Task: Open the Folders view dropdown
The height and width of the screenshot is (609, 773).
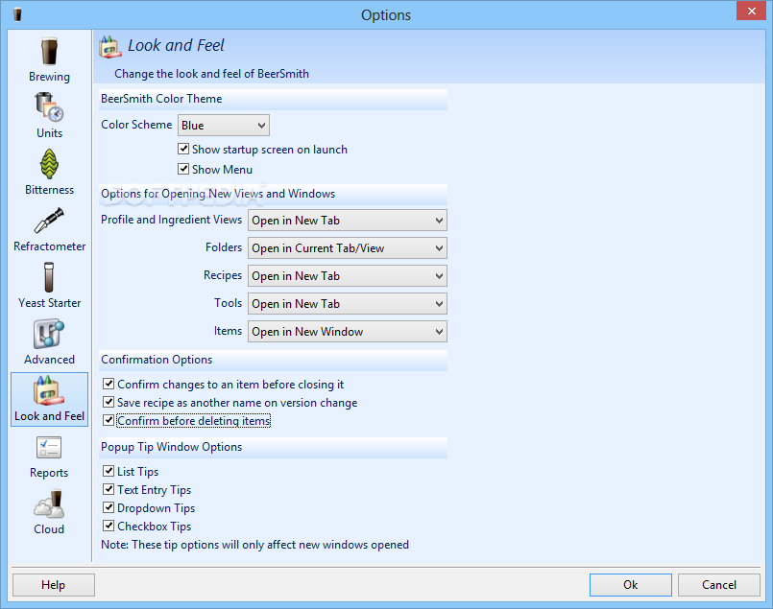Action: (x=347, y=248)
